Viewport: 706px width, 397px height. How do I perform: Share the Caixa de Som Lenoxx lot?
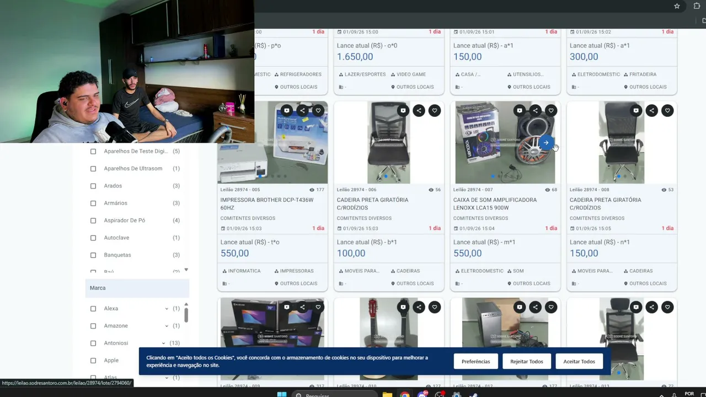point(536,111)
